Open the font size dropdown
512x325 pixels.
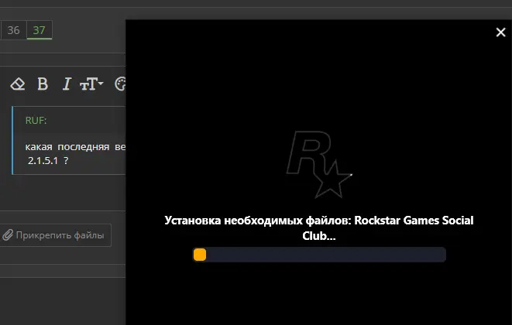pyautogui.click(x=91, y=84)
